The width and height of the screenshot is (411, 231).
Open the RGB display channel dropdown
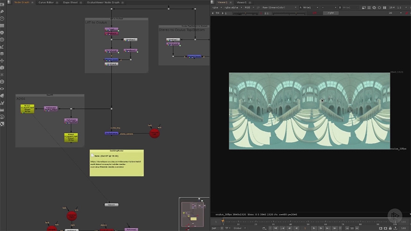coord(249,7)
